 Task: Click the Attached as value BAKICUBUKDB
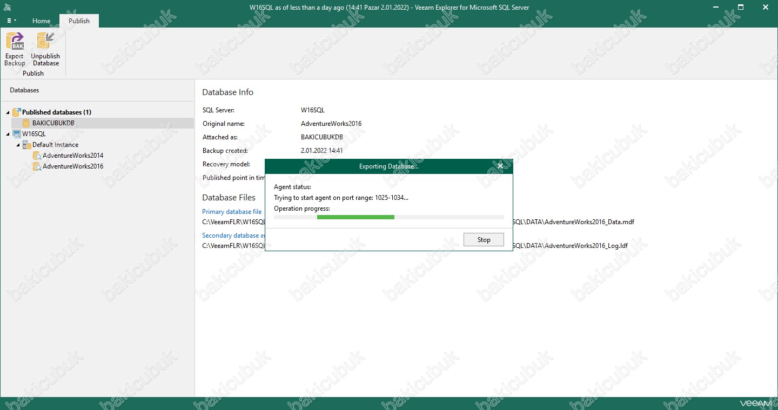pyautogui.click(x=322, y=137)
